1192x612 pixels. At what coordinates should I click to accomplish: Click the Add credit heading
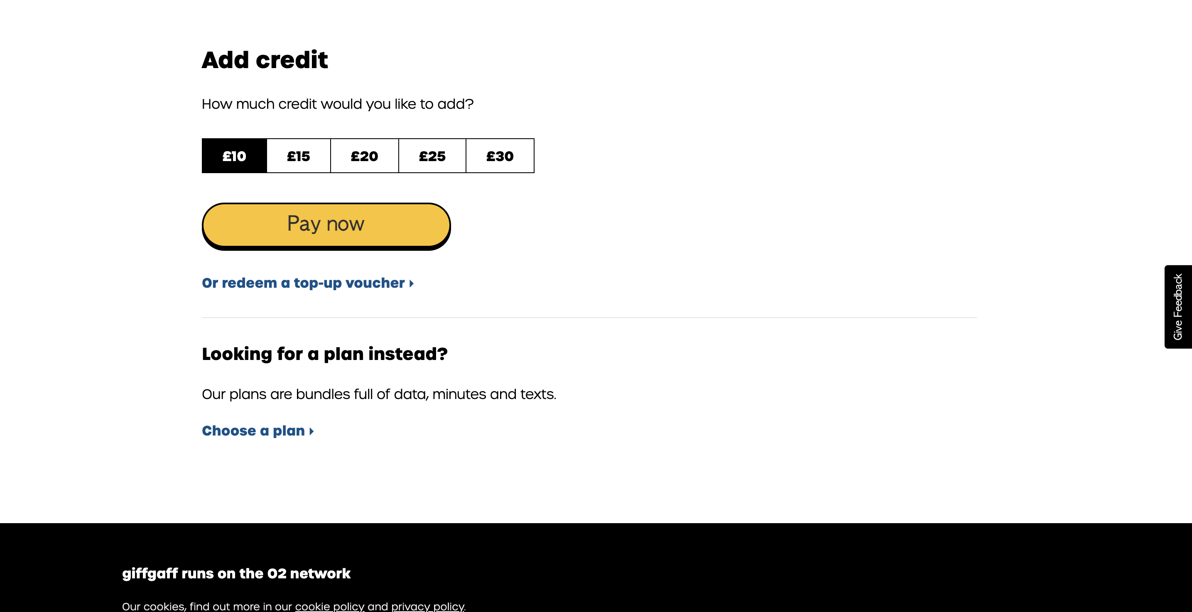[265, 60]
